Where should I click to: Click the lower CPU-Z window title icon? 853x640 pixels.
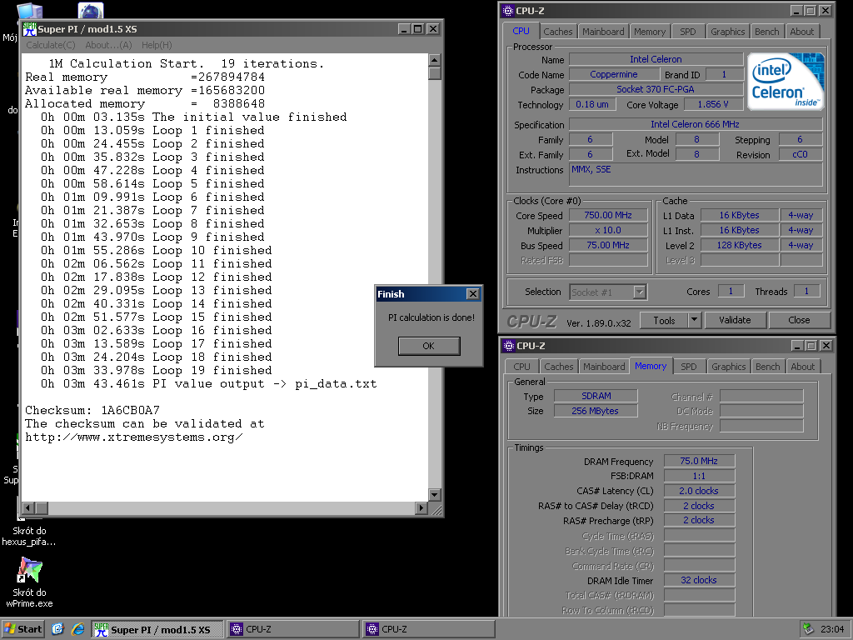click(509, 346)
